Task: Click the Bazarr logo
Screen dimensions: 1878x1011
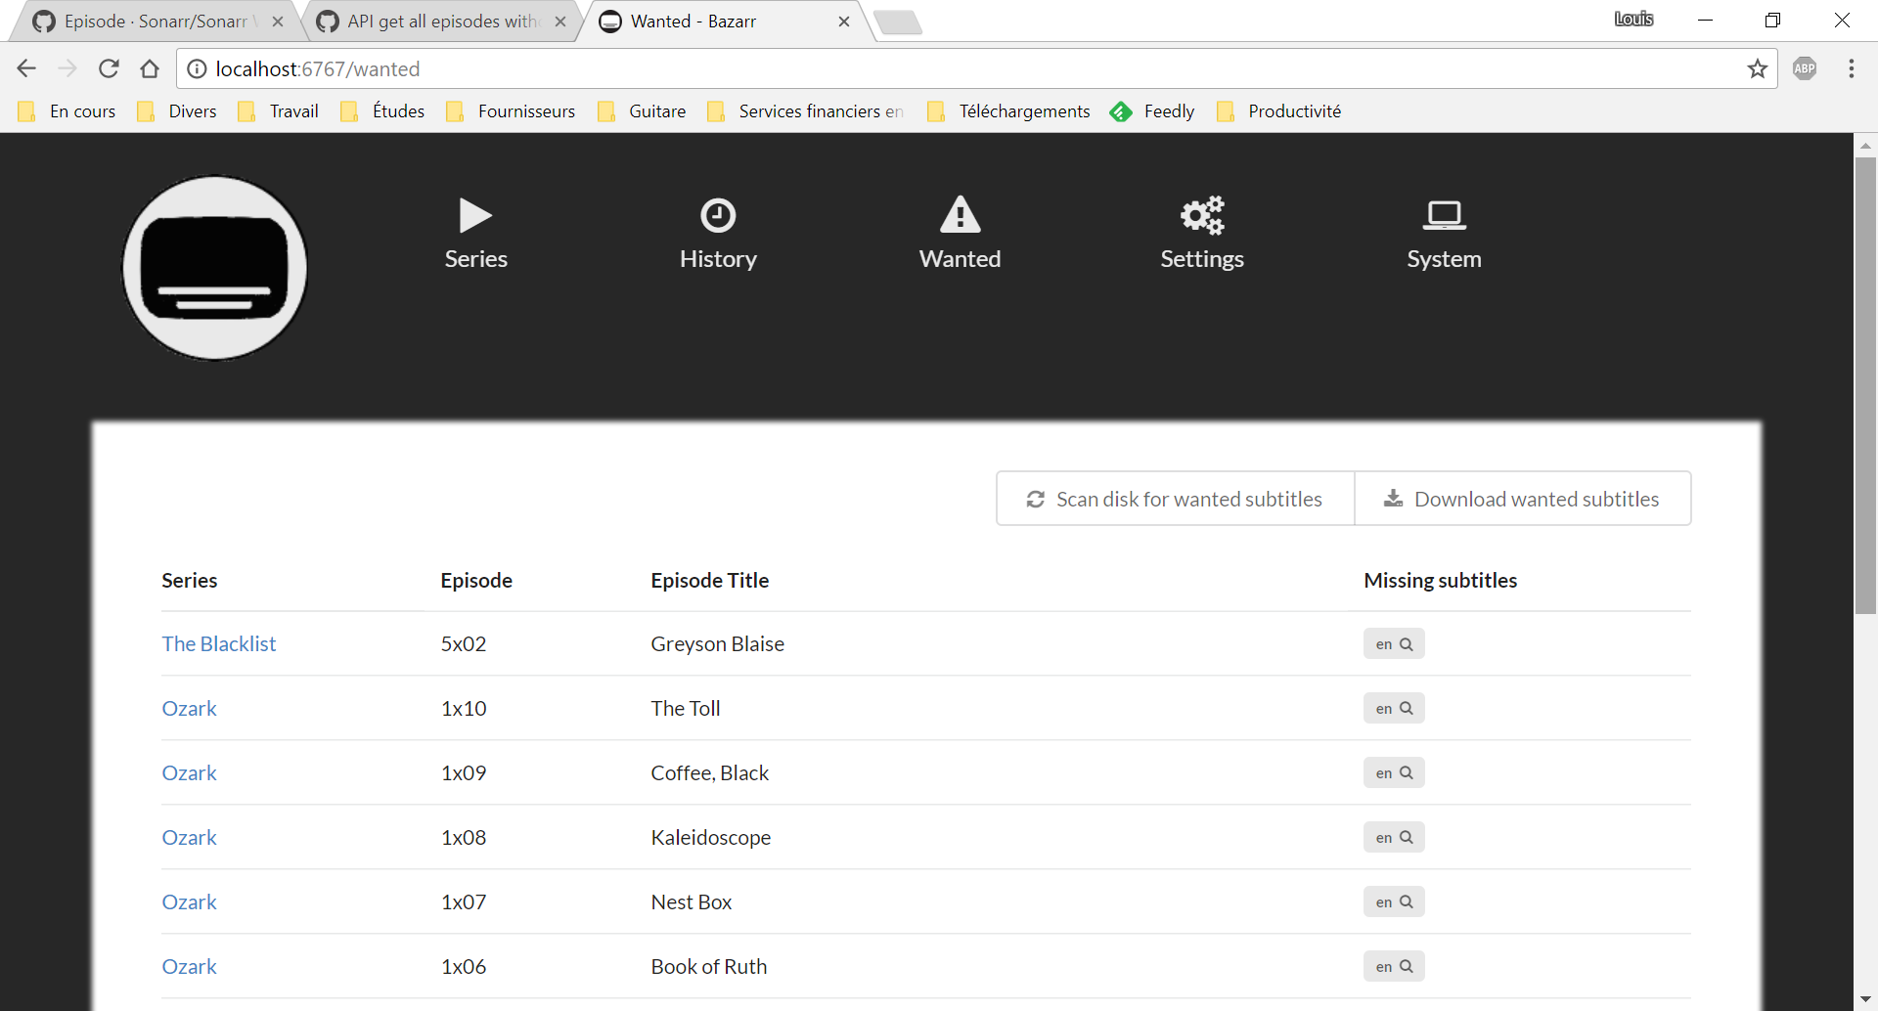Action: click(x=214, y=267)
